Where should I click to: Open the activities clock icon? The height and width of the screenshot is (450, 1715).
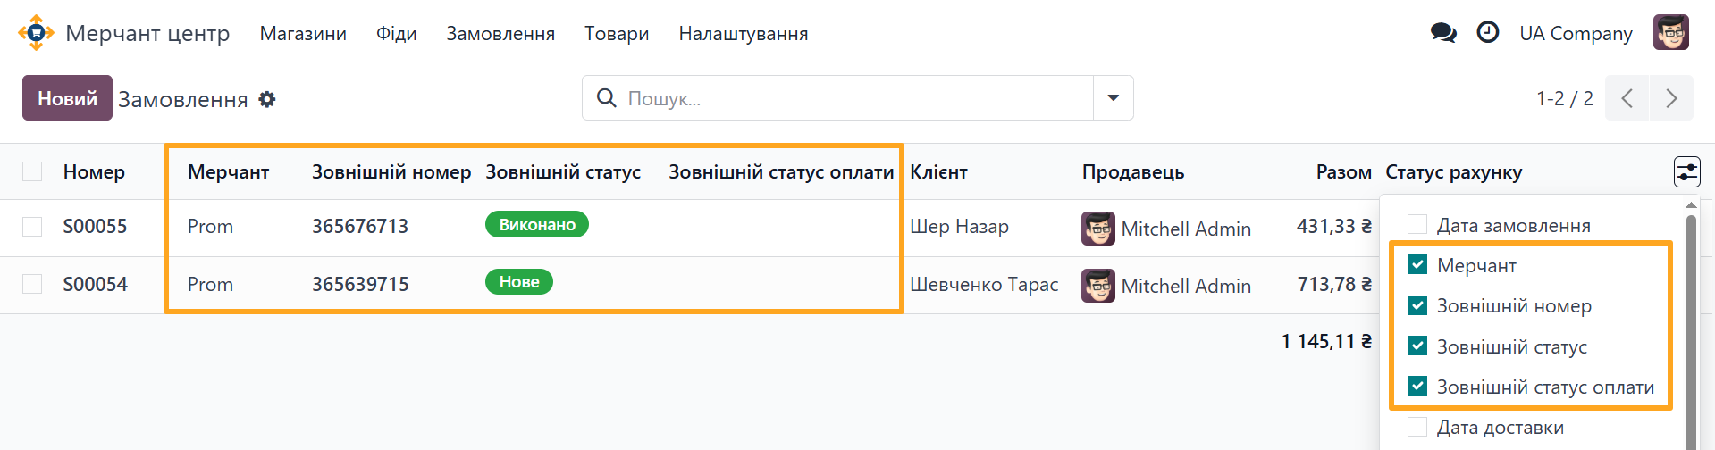coord(1487,33)
